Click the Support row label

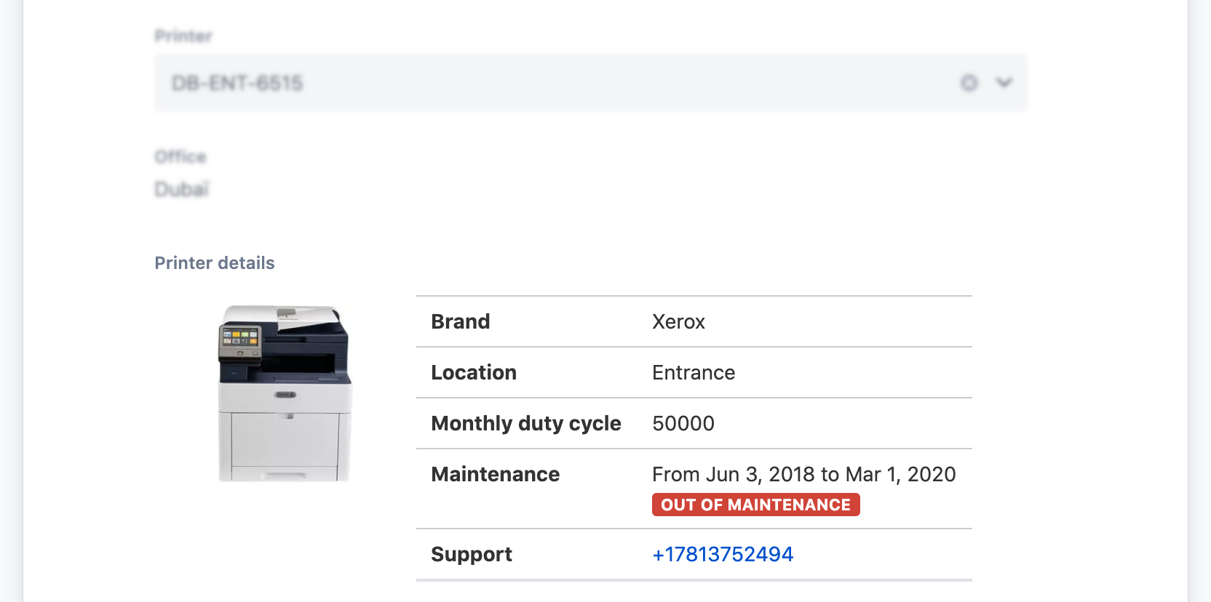472,554
